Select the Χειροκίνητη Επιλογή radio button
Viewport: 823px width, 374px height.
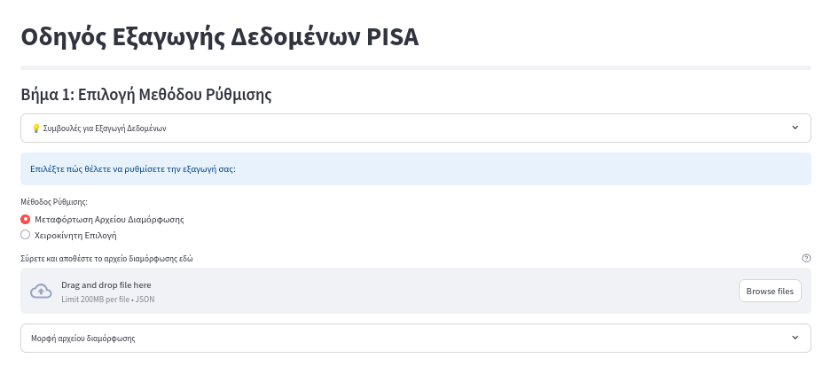pyautogui.click(x=25, y=235)
